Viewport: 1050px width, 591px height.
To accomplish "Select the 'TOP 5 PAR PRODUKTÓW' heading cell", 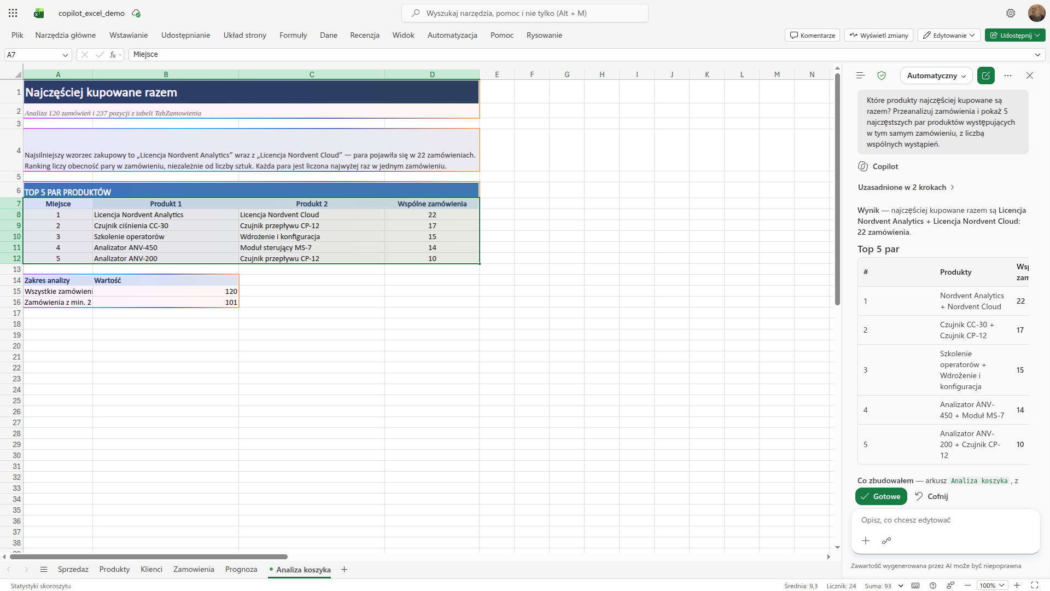I will tap(251, 190).
